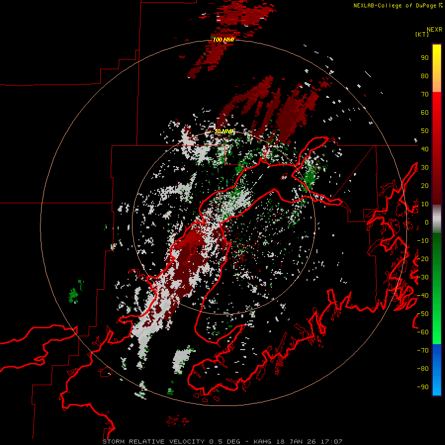
Task: Click the 40 knot scale label
Action: pos(425,149)
